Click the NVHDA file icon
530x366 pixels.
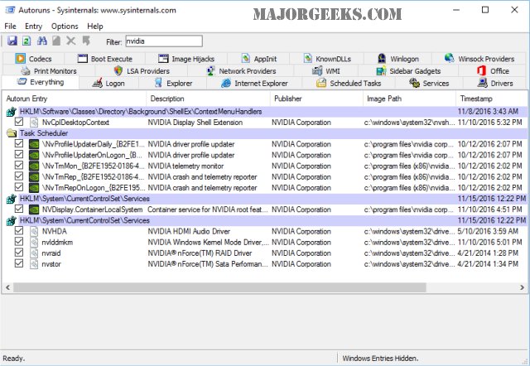pyautogui.click(x=34, y=232)
